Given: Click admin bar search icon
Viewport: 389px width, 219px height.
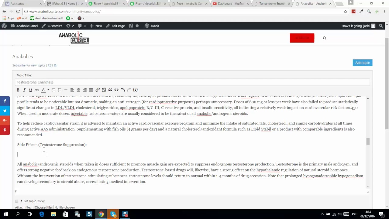Looking at the screenshot, I should pyautogui.click(x=381, y=26).
